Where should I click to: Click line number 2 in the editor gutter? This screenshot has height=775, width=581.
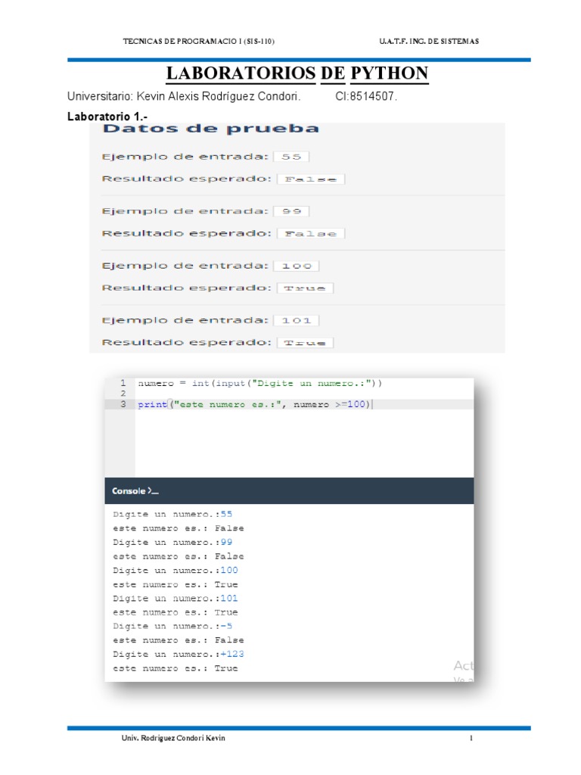tap(123, 394)
